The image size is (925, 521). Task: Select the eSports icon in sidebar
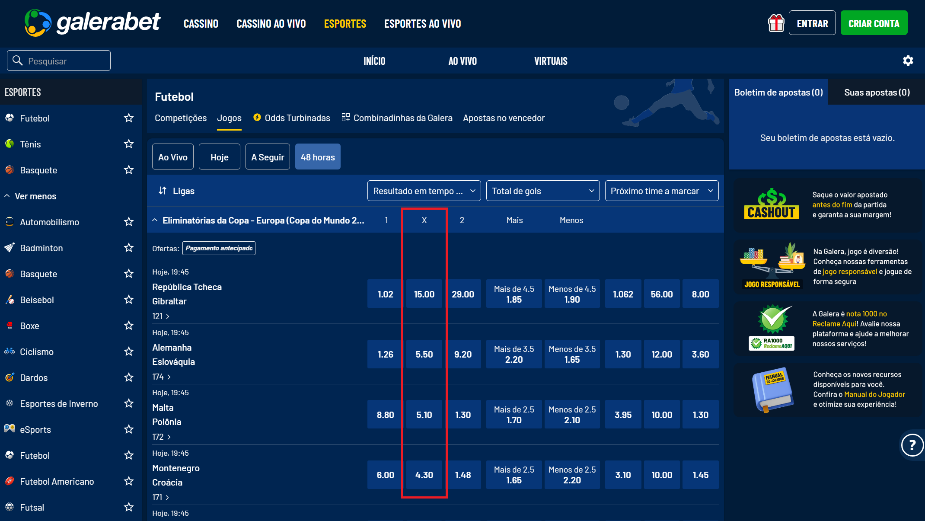10,429
